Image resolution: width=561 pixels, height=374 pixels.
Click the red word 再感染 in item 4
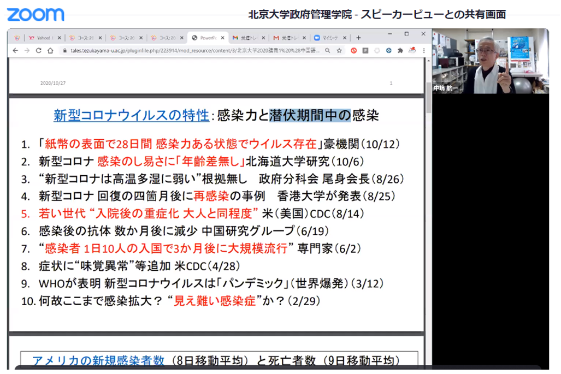(x=211, y=196)
